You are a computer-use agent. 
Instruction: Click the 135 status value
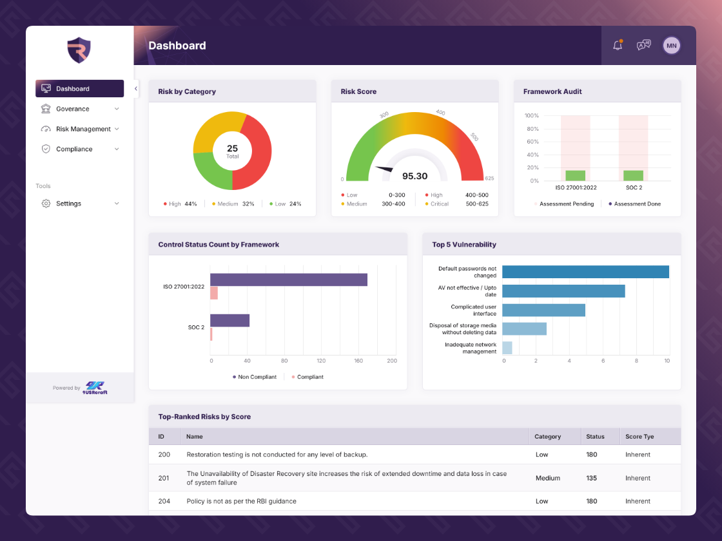click(x=591, y=478)
